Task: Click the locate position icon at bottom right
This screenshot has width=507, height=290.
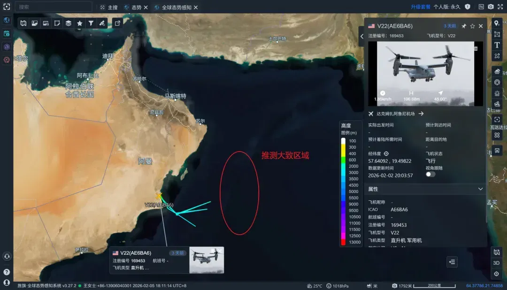Action: 497,274
